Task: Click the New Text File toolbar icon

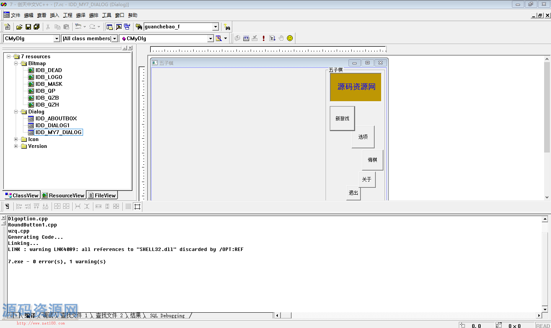Action: [x=7, y=27]
